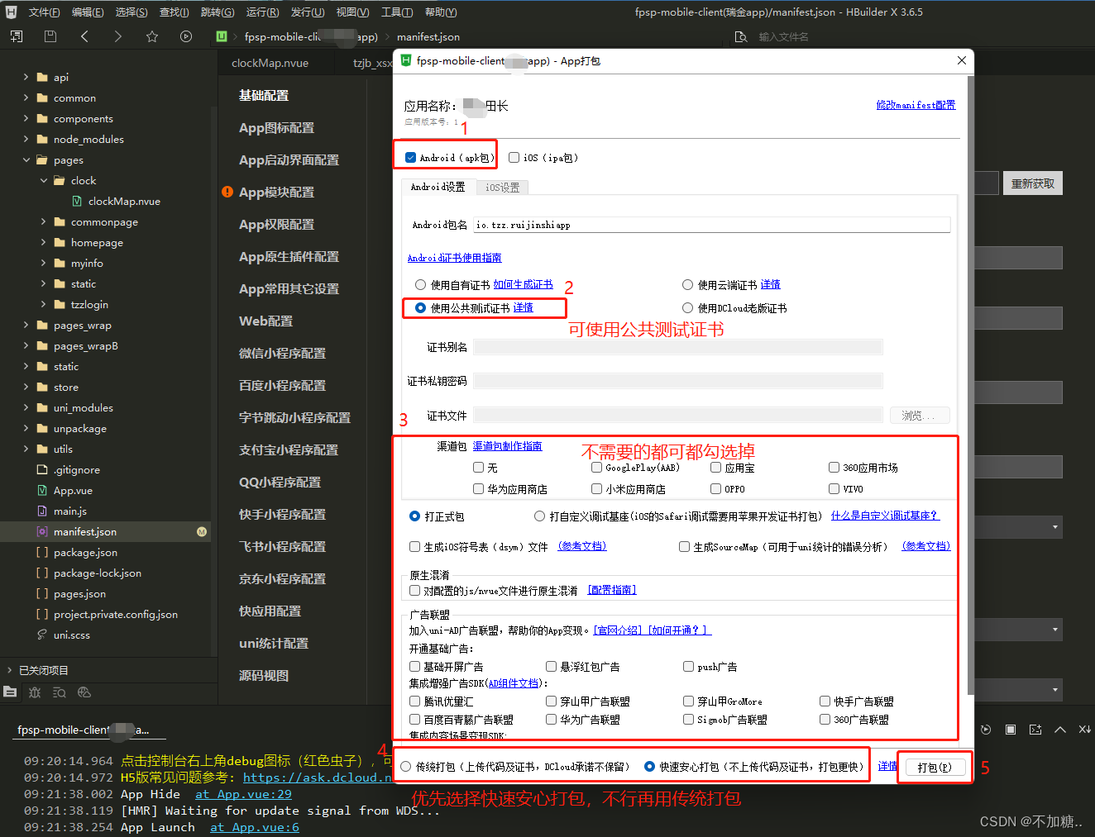Open the project files panel icon
The width and height of the screenshot is (1095, 837).
[x=10, y=692]
